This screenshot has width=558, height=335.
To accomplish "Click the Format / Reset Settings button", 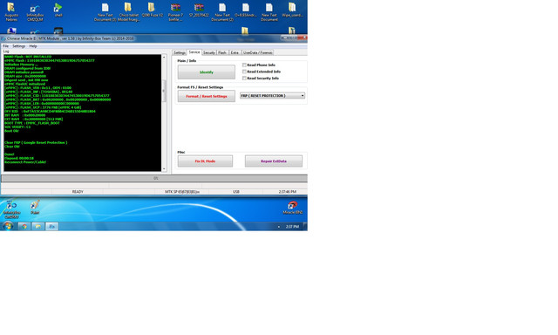I will click(207, 96).
